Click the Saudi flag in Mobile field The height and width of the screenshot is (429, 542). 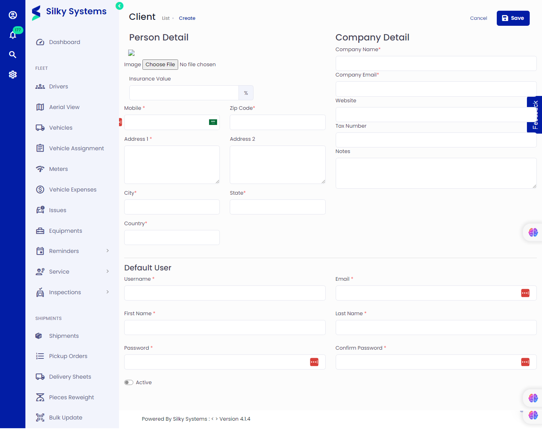213,122
